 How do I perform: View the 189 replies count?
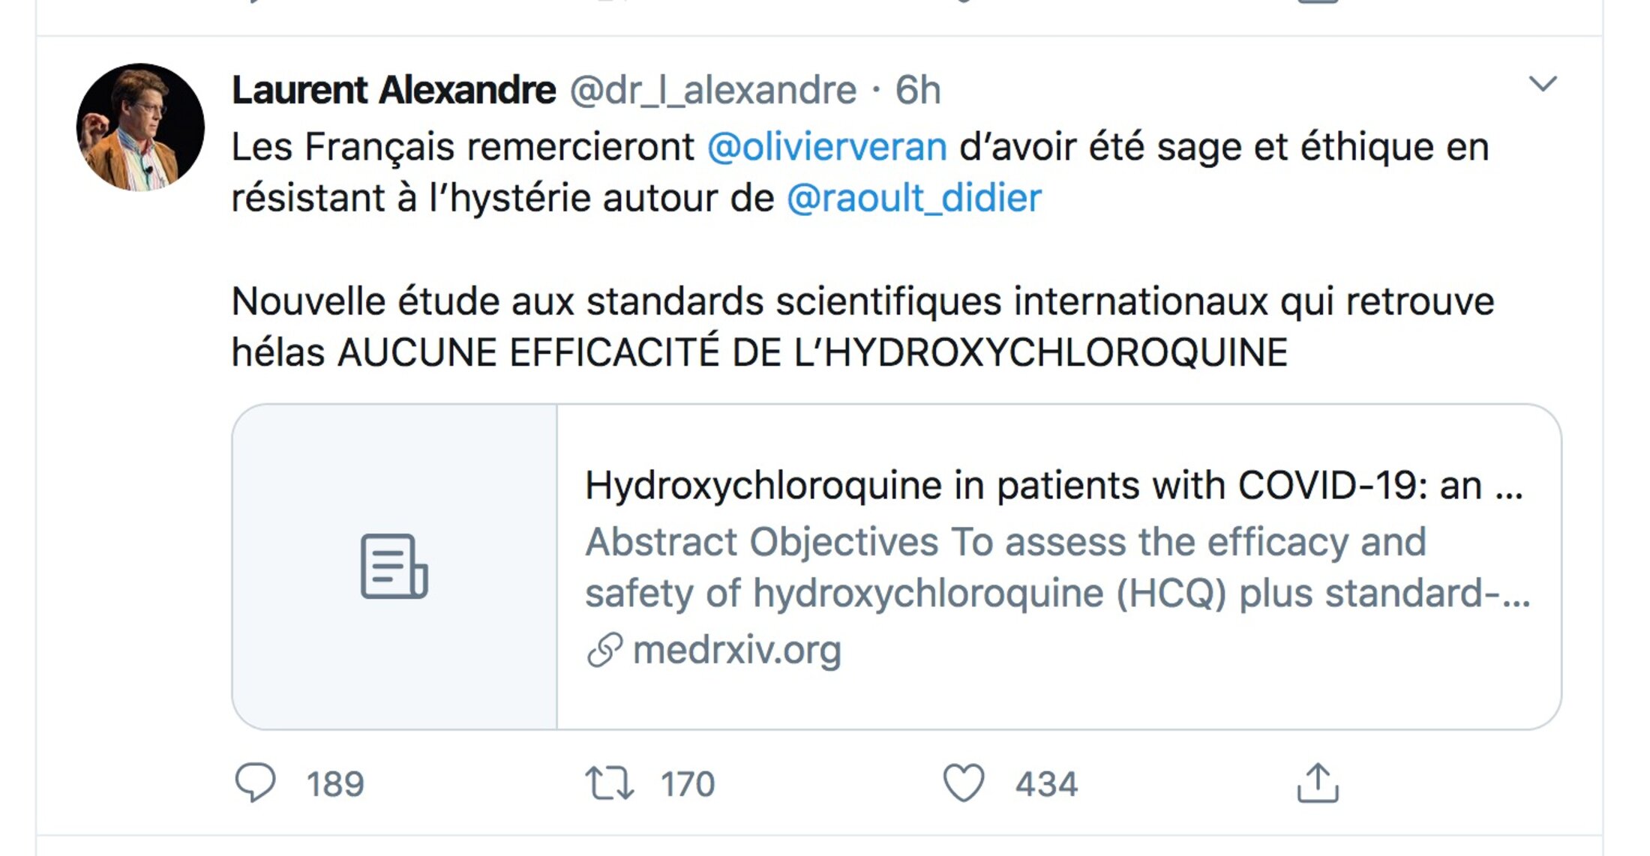pyautogui.click(x=335, y=784)
